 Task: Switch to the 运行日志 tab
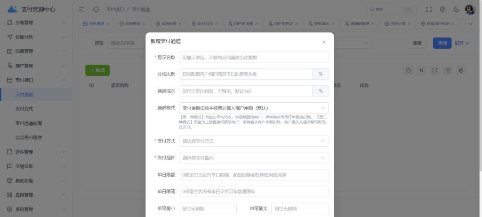(x=205, y=23)
